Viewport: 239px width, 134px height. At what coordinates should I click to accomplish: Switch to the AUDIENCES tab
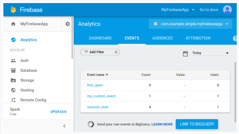162,38
